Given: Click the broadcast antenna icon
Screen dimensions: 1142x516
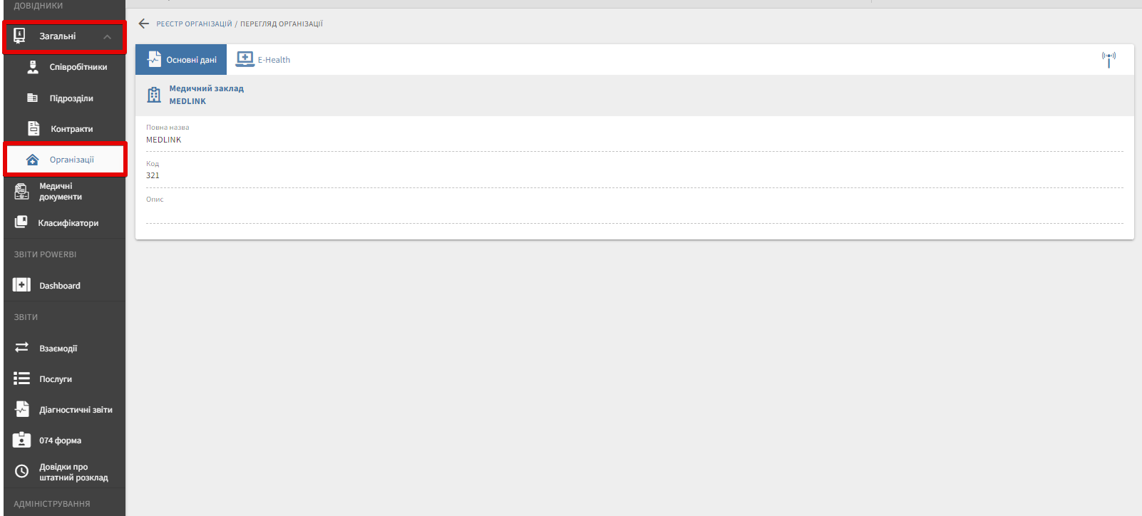Looking at the screenshot, I should tap(1108, 59).
